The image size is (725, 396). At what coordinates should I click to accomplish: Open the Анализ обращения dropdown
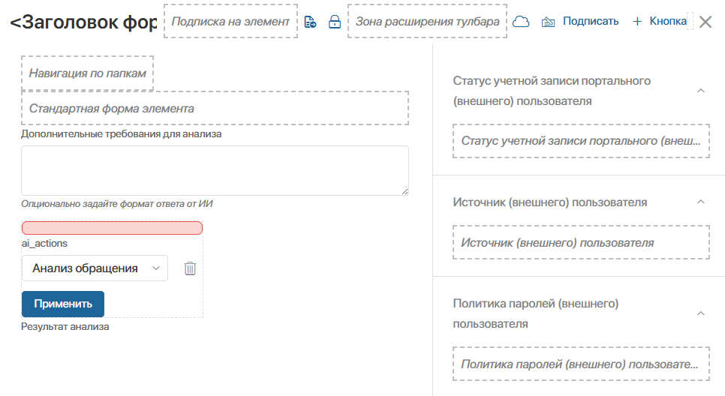point(95,268)
